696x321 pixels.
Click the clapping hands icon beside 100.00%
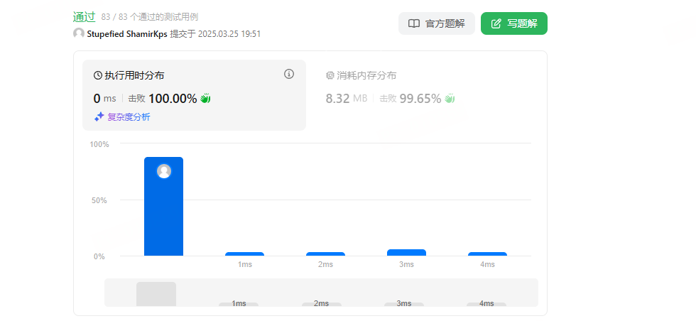click(x=205, y=99)
